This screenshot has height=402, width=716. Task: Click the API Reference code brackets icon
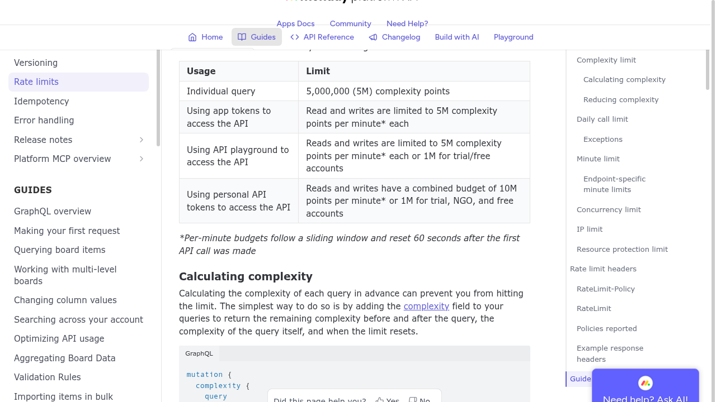click(x=295, y=37)
